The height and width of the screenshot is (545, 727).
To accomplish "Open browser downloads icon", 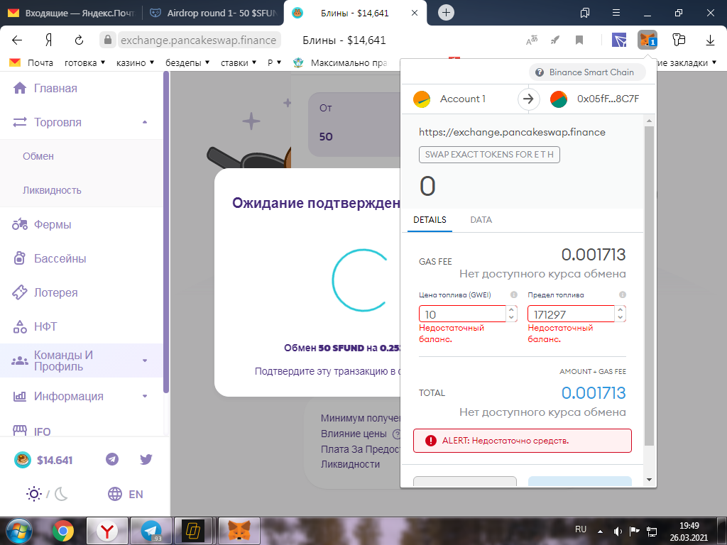I will click(x=710, y=40).
